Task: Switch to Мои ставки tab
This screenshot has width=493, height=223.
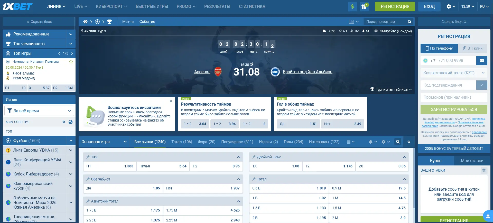Action: click(472, 161)
